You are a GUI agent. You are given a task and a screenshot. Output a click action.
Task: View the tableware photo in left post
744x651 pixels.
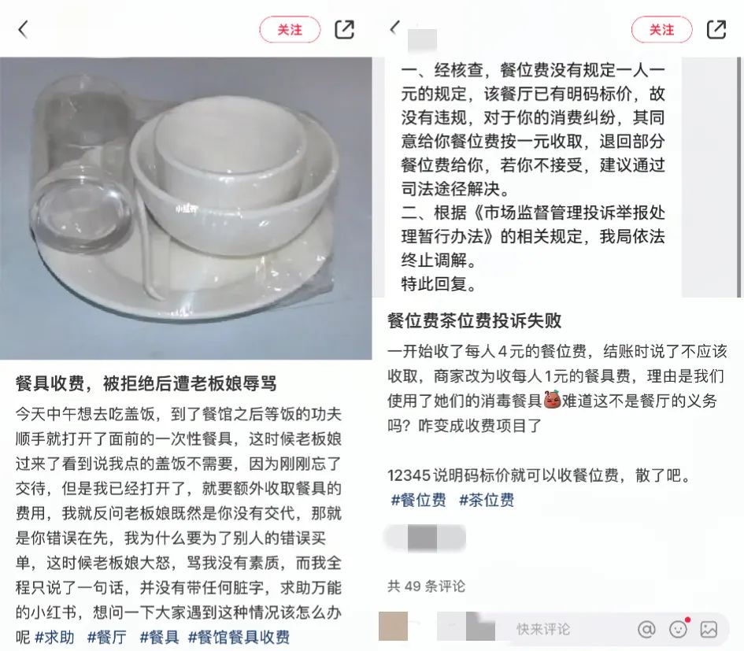(186, 208)
